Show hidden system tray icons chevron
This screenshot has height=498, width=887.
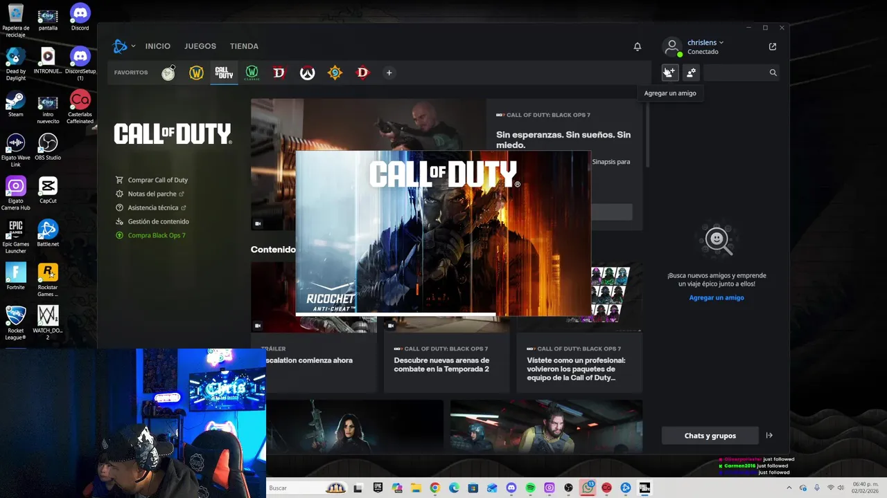pyautogui.click(x=789, y=488)
